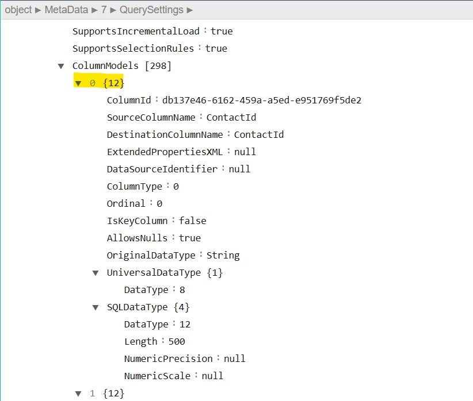Select the SupportsIncrementalLoad key
This screenshot has width=473, height=401.
pos(136,32)
